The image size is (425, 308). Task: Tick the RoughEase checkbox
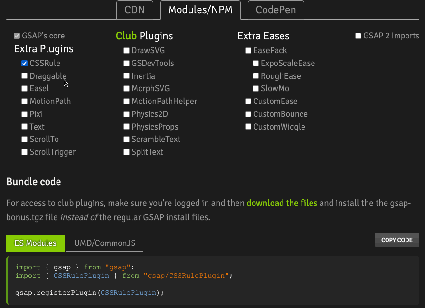pyautogui.click(x=255, y=76)
